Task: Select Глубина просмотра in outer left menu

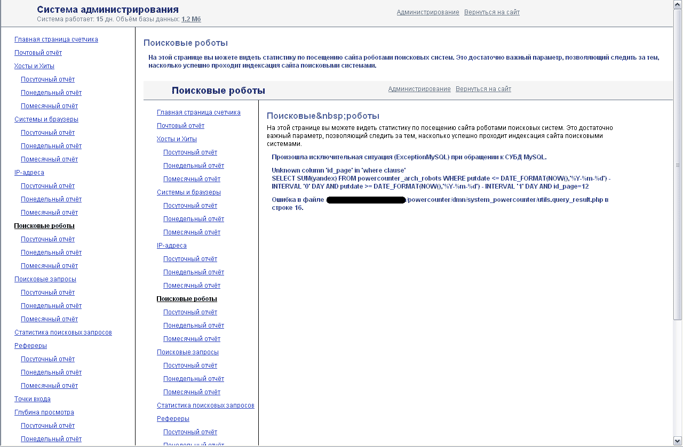Action: (x=44, y=412)
